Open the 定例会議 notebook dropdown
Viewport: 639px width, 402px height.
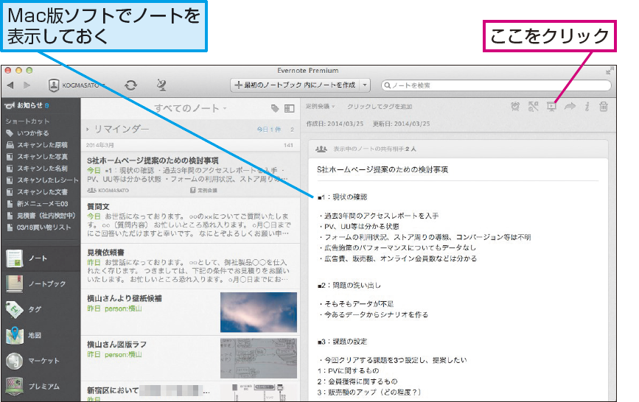321,106
